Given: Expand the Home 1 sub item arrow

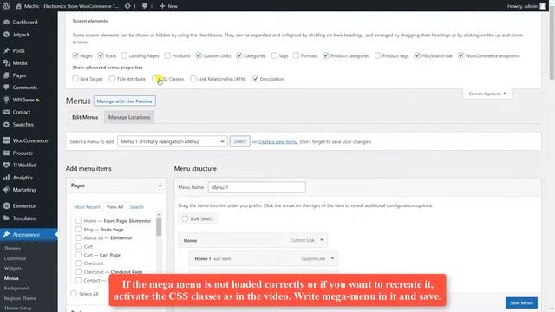Looking at the screenshot, I should point(332,258).
